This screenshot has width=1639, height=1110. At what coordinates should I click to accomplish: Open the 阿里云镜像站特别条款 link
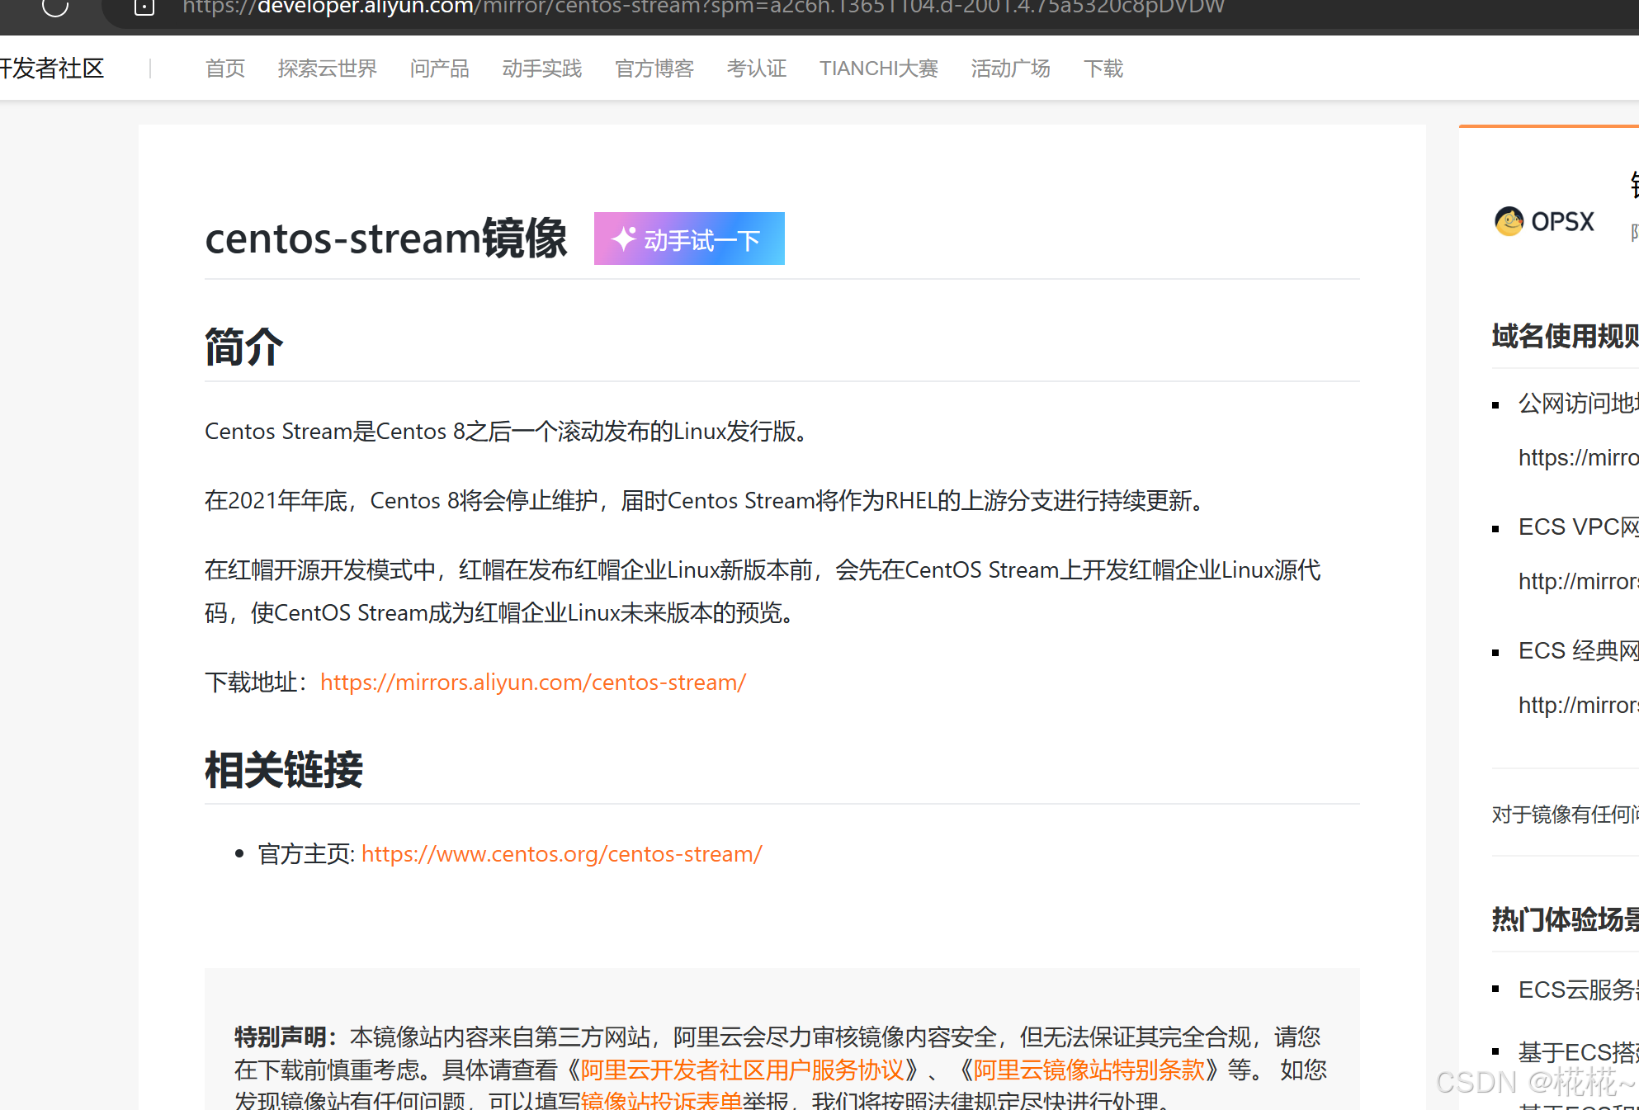(x=1089, y=1070)
